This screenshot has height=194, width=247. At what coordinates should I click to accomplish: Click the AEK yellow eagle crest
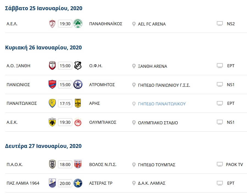click(52, 122)
